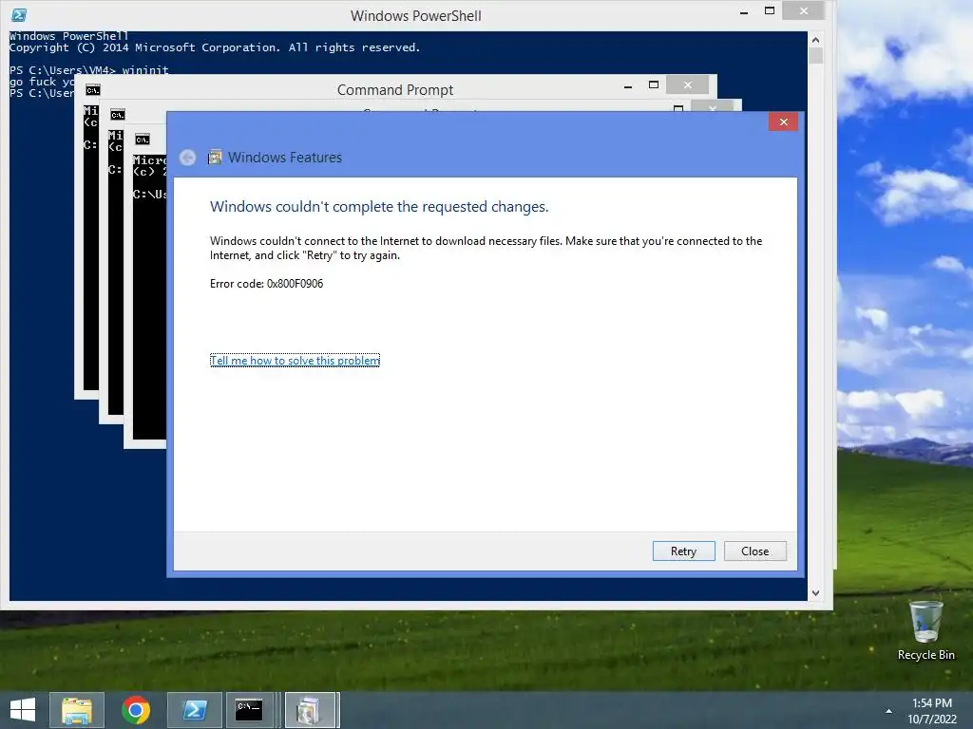Select the Recycle Bin desktop icon
The image size is (973, 729).
(x=925, y=631)
